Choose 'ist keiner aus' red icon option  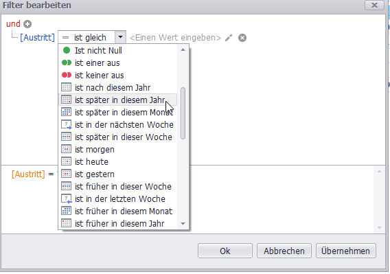67,75
